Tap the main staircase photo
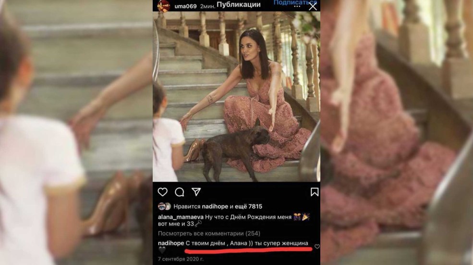The width and height of the screenshot is (473, 265). (x=236, y=97)
